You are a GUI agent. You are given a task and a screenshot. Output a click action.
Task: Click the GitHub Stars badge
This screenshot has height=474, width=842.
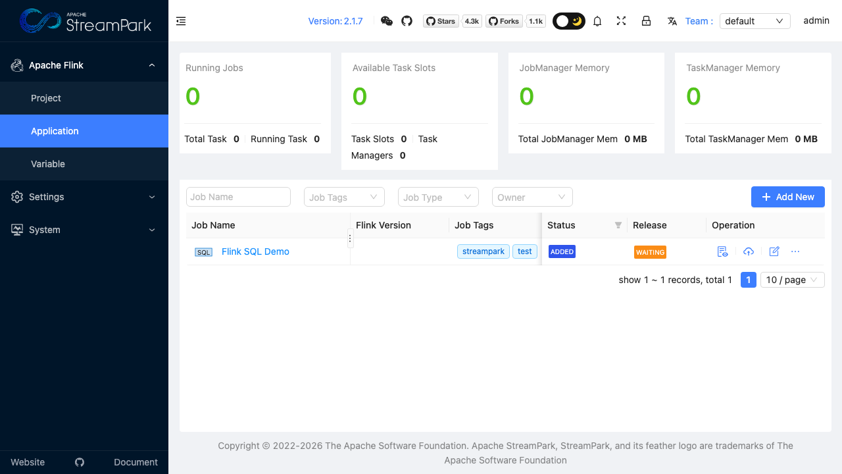(441, 21)
